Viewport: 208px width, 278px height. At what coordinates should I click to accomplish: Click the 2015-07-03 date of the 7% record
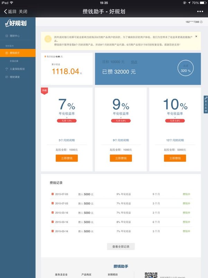click(x=62, y=204)
